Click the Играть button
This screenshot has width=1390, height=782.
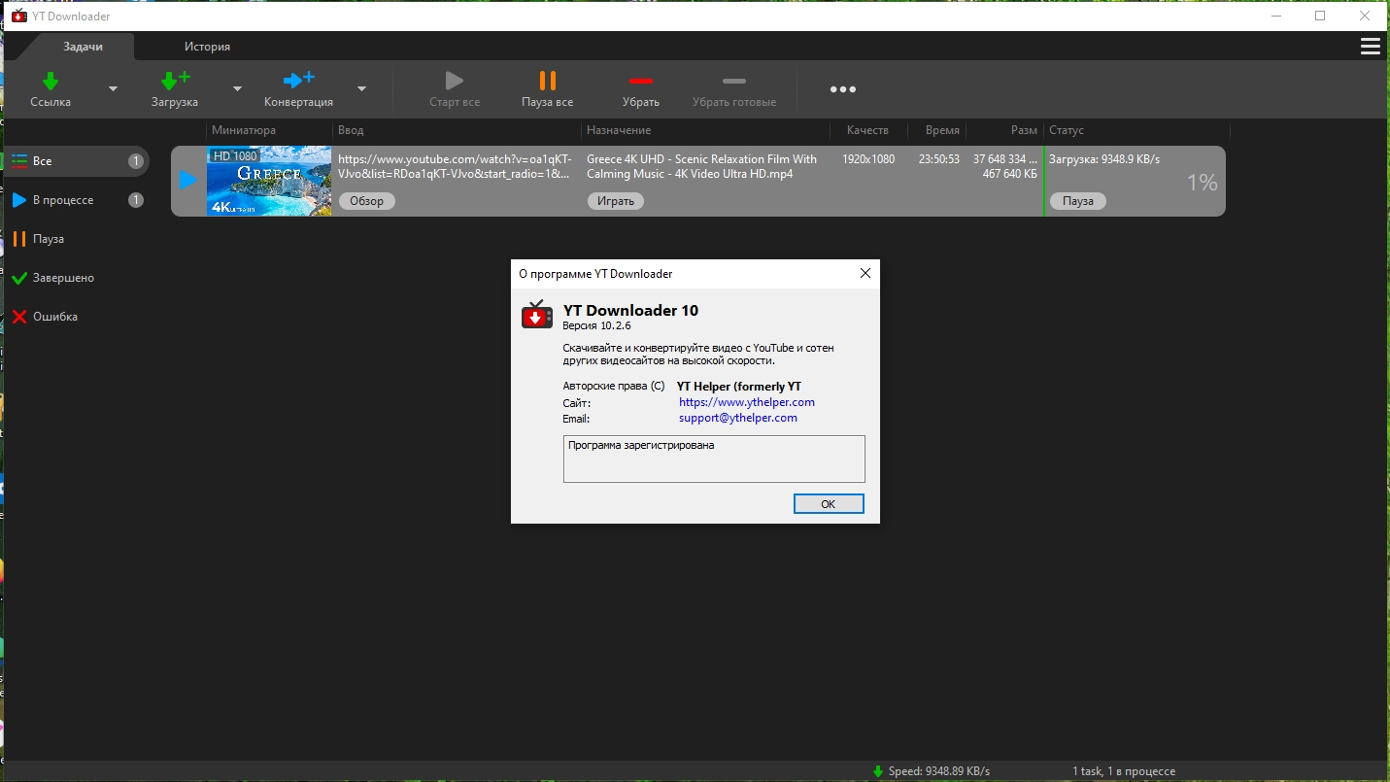616,201
